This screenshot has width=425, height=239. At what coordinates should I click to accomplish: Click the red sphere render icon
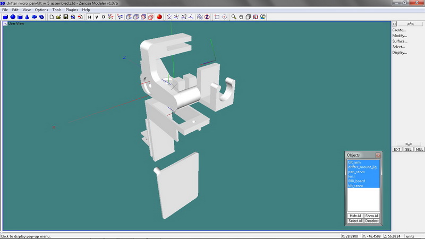[159, 17]
